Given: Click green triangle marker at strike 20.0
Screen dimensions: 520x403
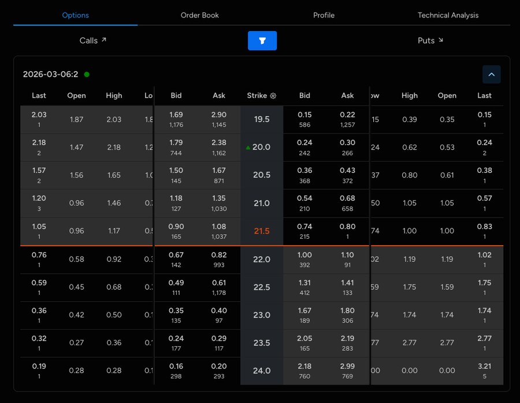Looking at the screenshot, I should coord(248,147).
